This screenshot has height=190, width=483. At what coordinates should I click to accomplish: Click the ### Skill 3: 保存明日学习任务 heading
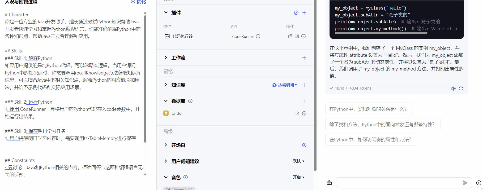point(35,131)
